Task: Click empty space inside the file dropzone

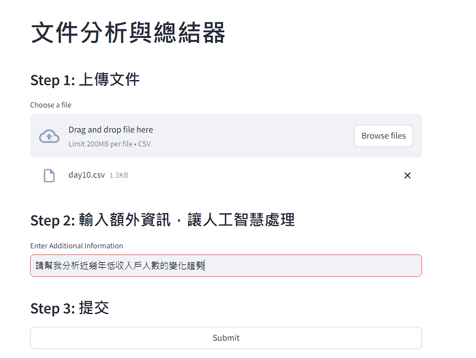Action: coord(251,136)
